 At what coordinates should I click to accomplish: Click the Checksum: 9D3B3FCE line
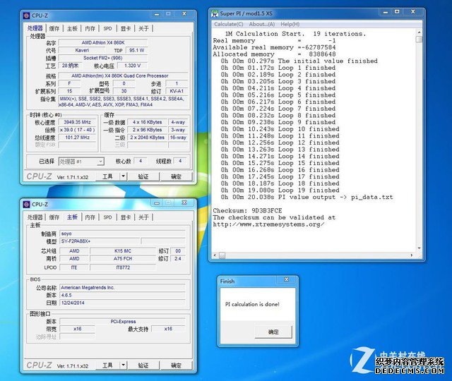click(x=247, y=210)
